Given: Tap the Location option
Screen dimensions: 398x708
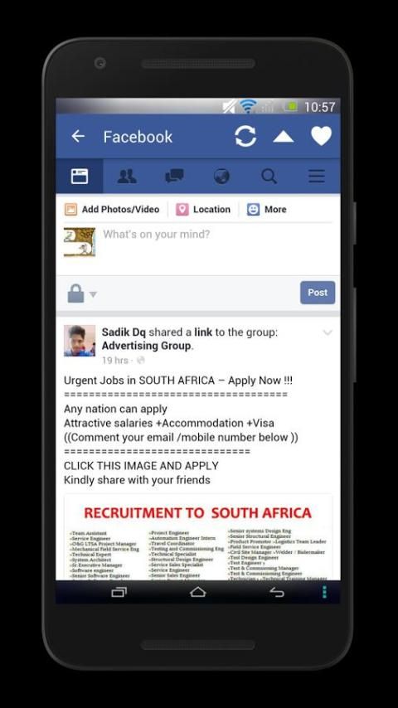Looking at the screenshot, I should [x=203, y=209].
